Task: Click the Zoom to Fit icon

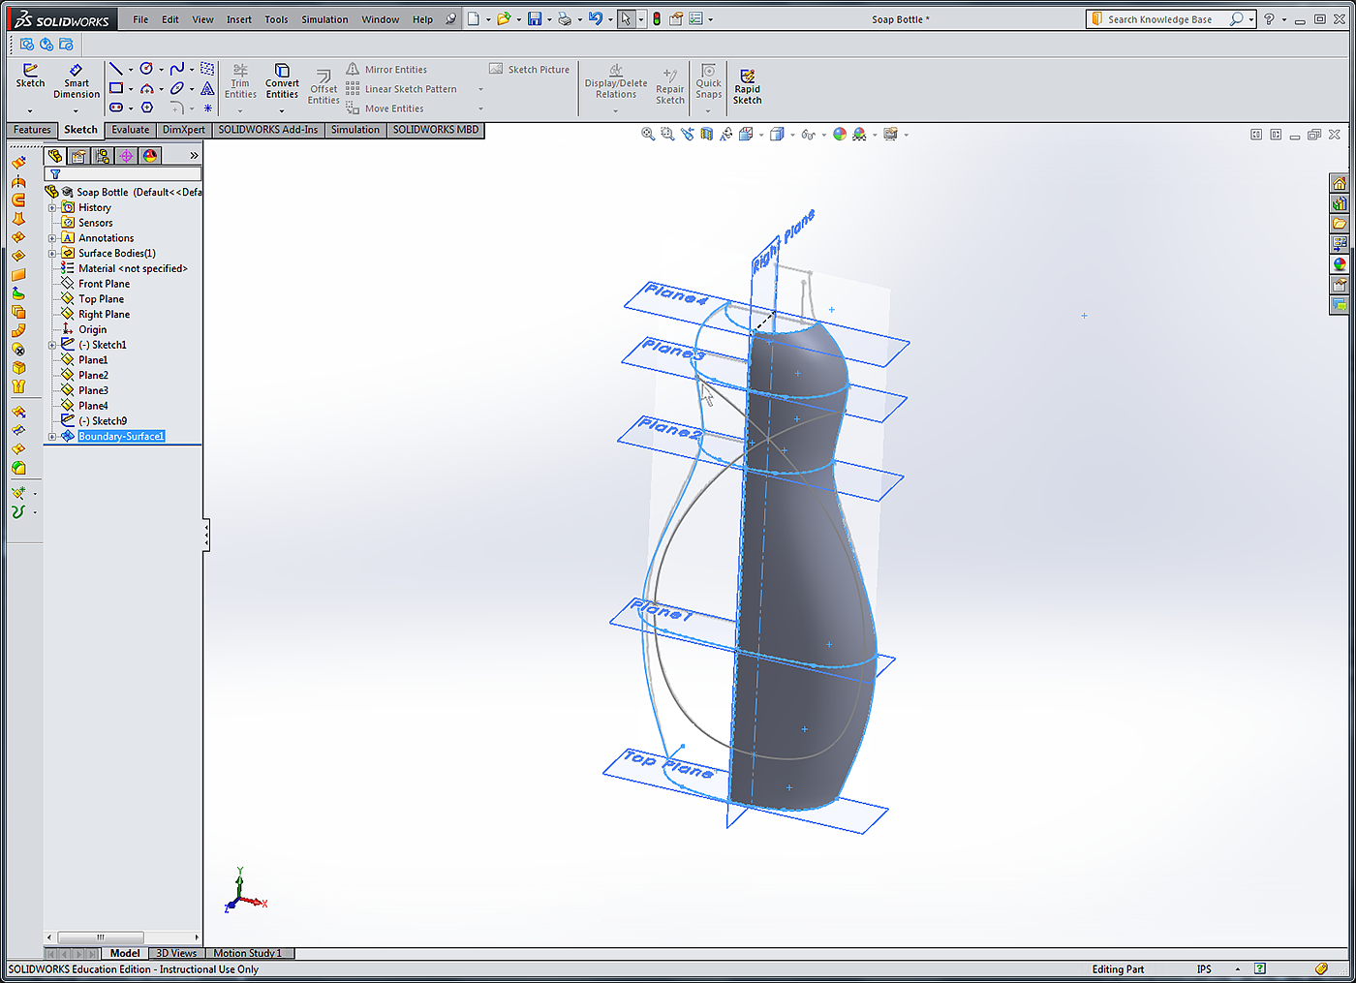Action: pyautogui.click(x=648, y=135)
